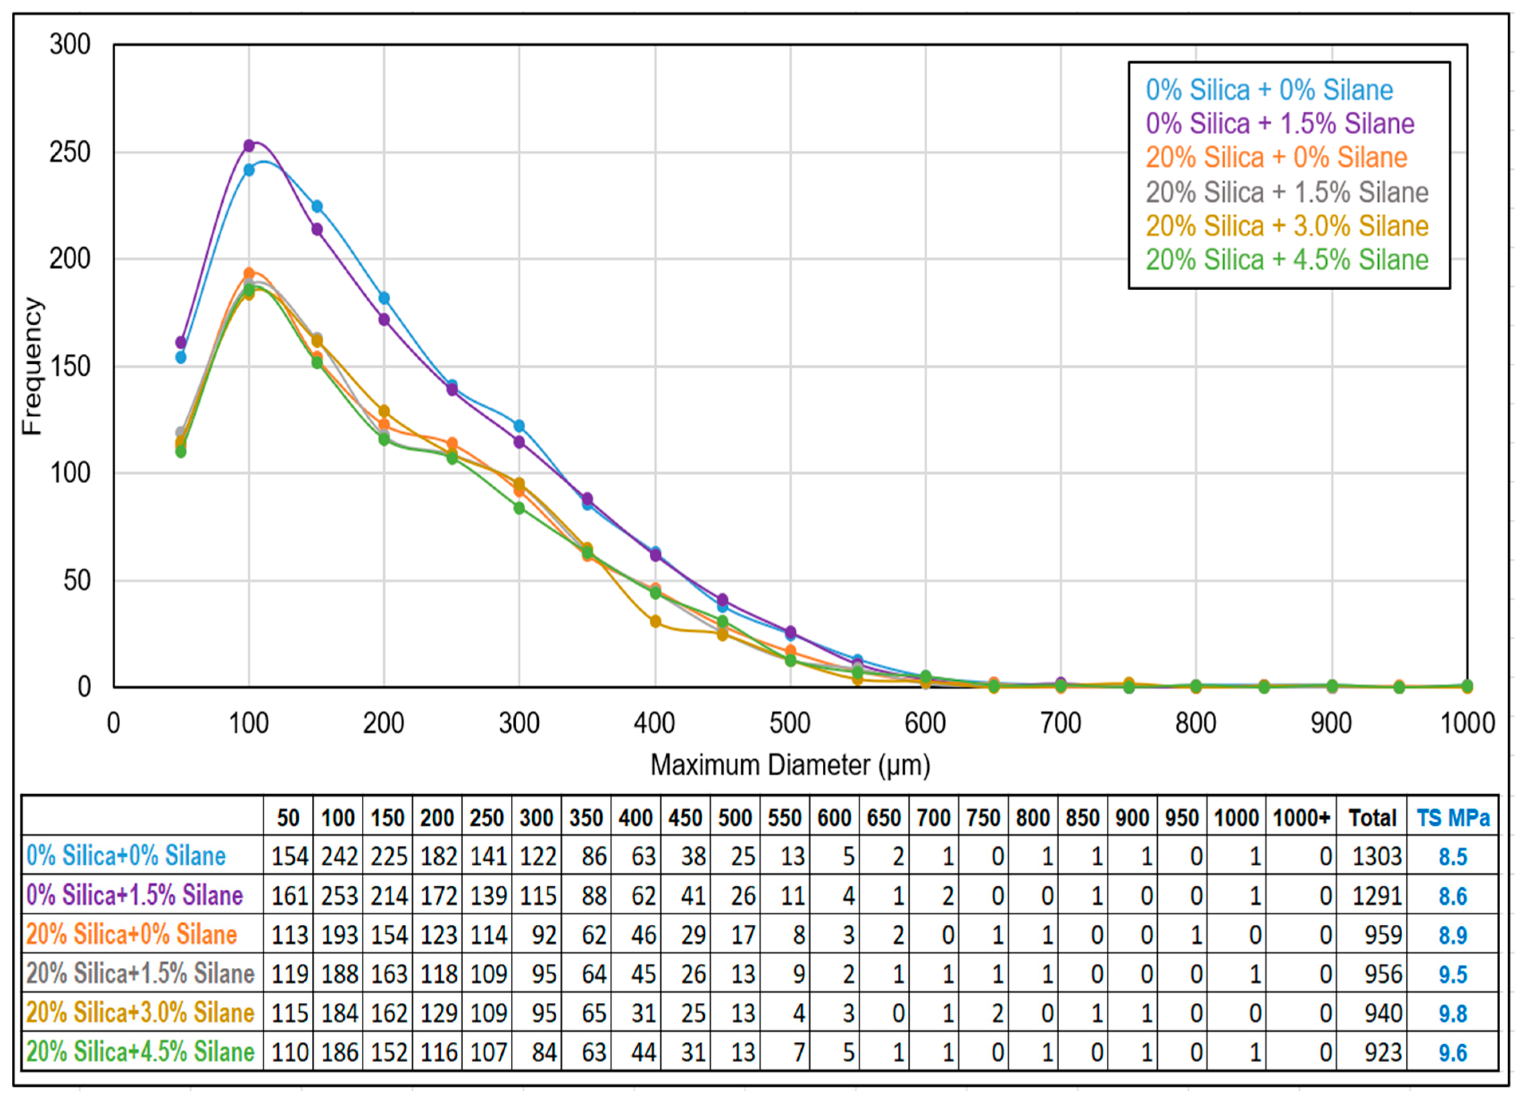Click the purple peak data point at 100 µm
Image resolution: width=1523 pixels, height=1105 pixels.
pos(249,146)
